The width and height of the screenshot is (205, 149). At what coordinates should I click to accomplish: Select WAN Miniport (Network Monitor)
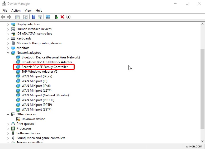[x=45, y=95]
